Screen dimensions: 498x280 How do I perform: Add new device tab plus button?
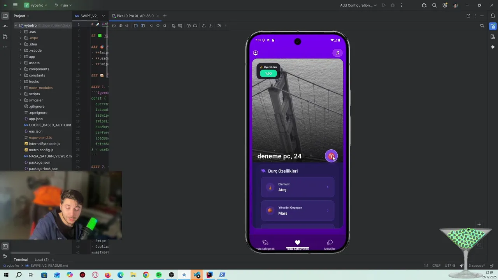165,16
